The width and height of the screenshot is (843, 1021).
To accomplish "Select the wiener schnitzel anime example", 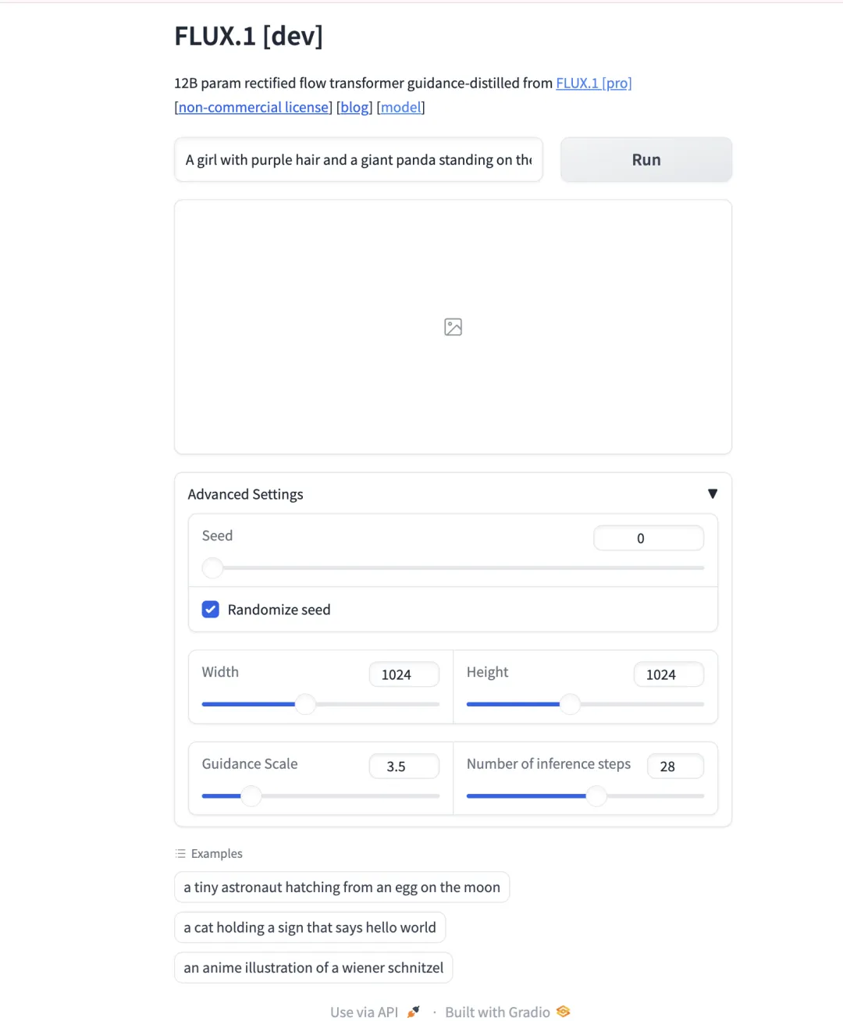I will pos(313,968).
